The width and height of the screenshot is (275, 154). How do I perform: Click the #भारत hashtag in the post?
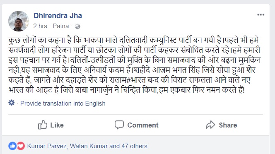(136, 80)
